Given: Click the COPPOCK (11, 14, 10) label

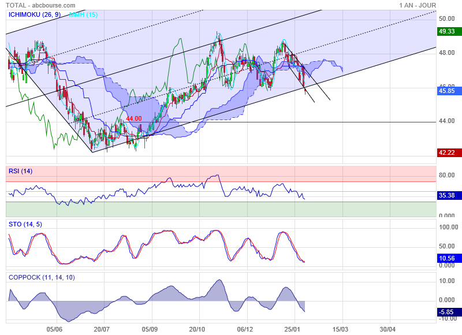Looking at the screenshot, I should click(x=42, y=277).
